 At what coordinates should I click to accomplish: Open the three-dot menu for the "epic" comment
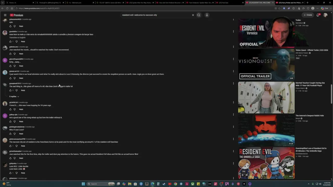[x=233, y=19]
